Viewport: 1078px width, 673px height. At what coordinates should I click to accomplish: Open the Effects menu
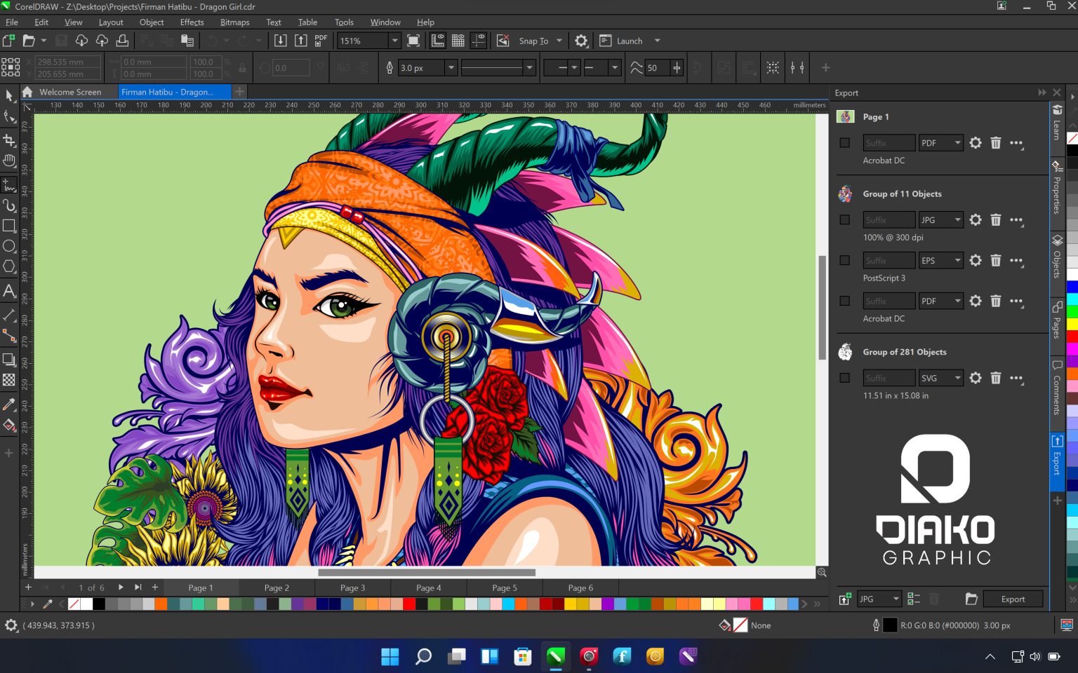(192, 22)
